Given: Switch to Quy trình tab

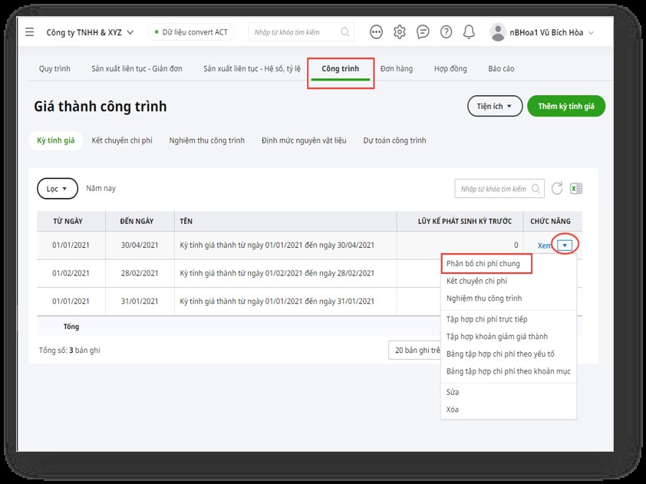Looking at the screenshot, I should (x=54, y=68).
